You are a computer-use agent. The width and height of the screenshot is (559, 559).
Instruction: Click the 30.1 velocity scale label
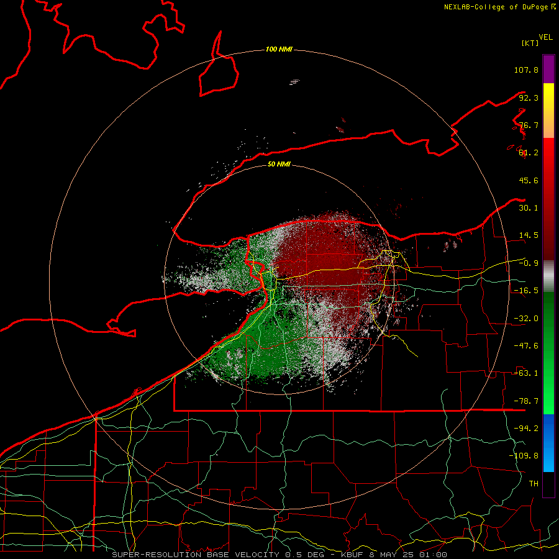pos(529,208)
